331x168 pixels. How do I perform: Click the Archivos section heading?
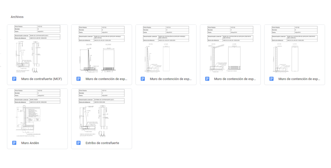(17, 17)
